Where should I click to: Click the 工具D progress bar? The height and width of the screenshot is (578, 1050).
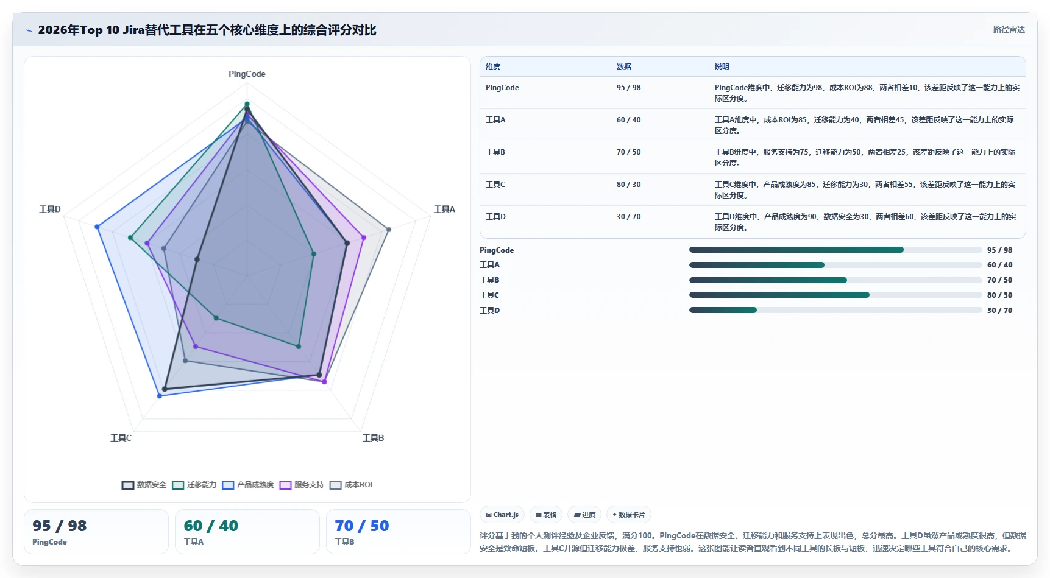pos(835,310)
